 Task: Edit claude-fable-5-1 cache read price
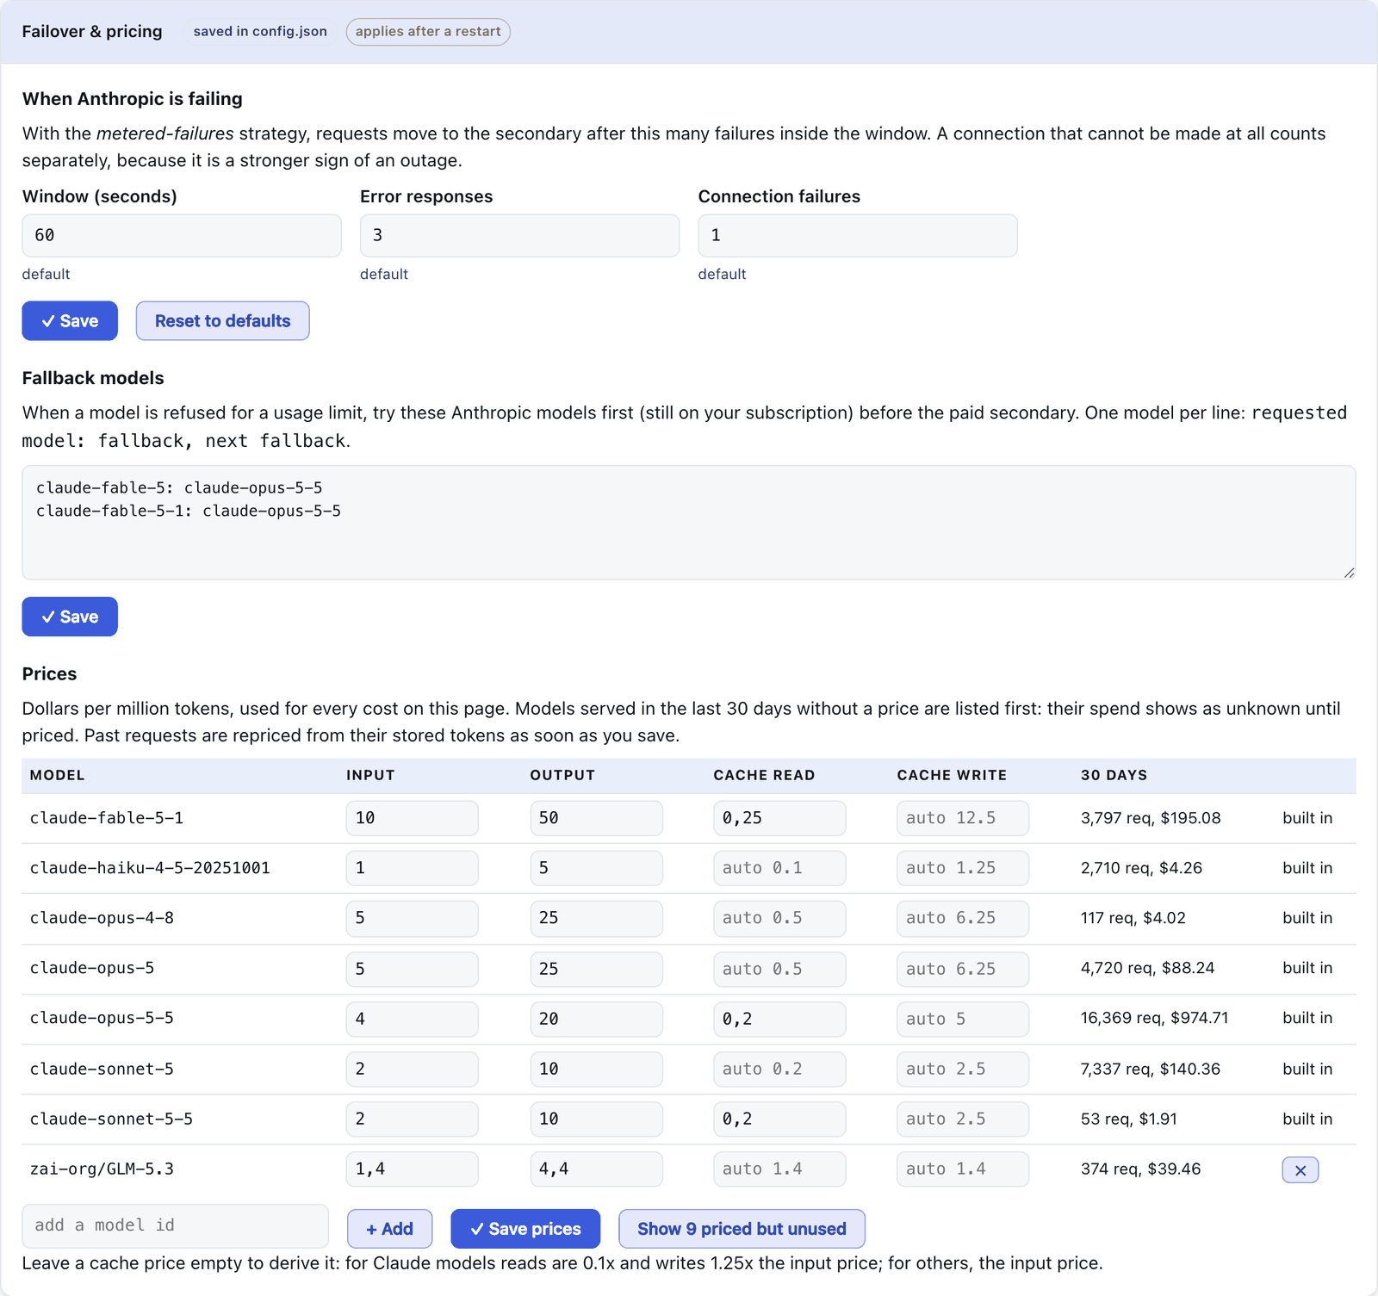(779, 818)
